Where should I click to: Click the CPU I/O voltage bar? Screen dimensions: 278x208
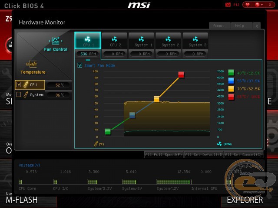click(55, 182)
